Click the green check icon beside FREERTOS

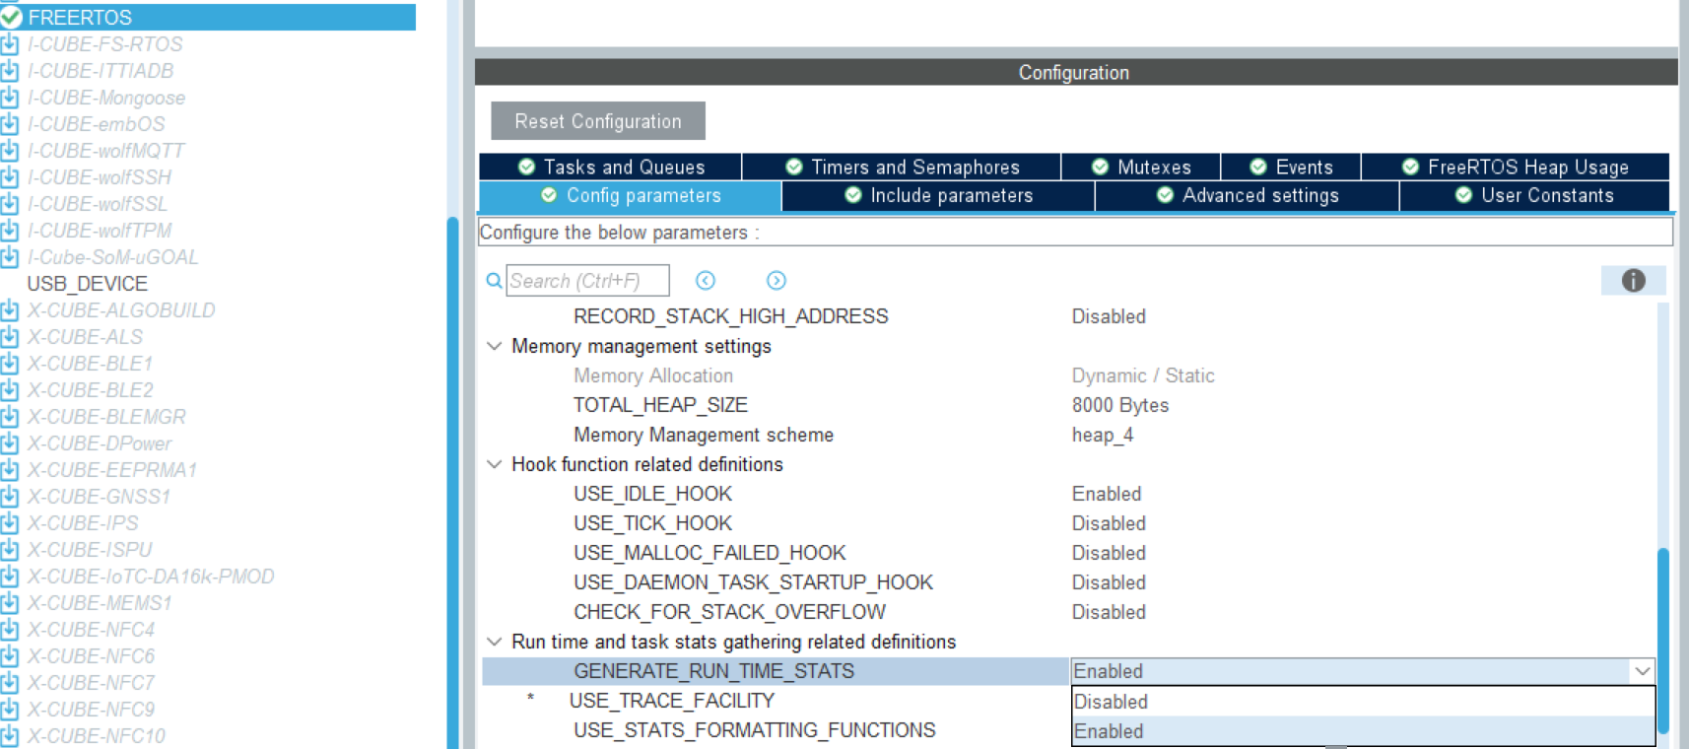tap(11, 18)
